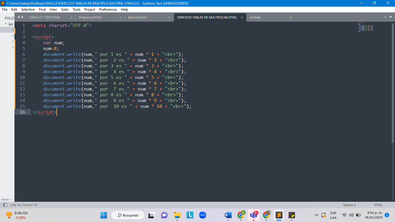The height and width of the screenshot is (222, 395).
Task: Click the Line 16, Column 10 indicator
Action: [24, 205]
